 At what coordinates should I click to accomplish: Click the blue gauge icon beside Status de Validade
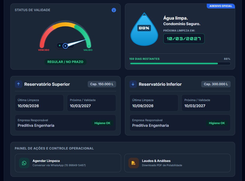coord(114,10)
